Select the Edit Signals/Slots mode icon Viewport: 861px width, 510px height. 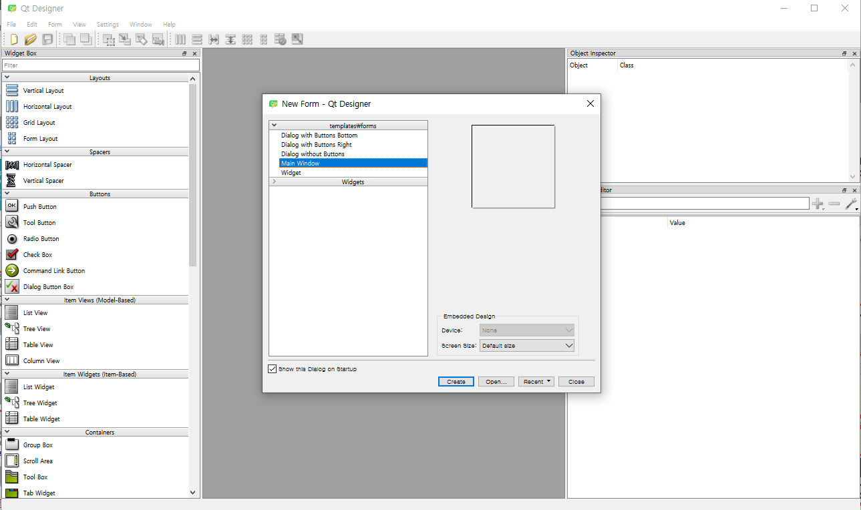125,39
